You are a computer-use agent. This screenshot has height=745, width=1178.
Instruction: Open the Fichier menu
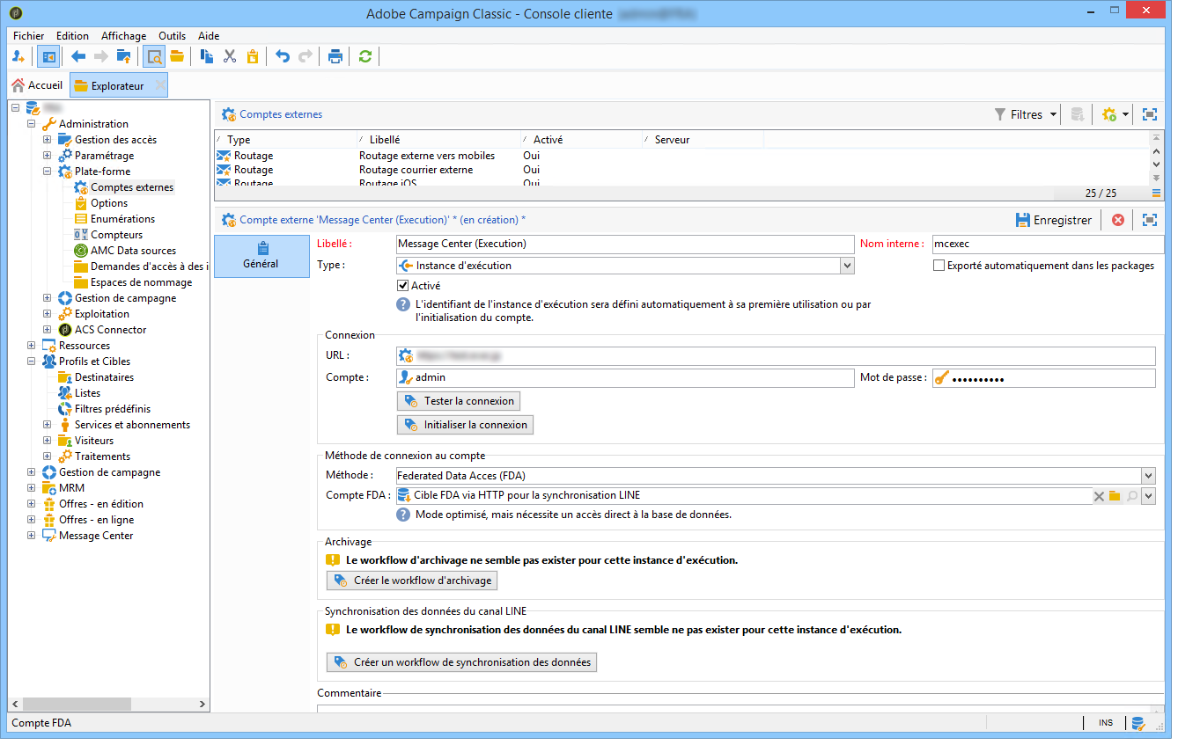[29, 36]
